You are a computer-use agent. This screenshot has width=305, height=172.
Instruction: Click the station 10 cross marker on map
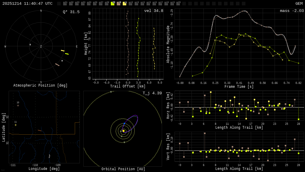pos(18,105)
